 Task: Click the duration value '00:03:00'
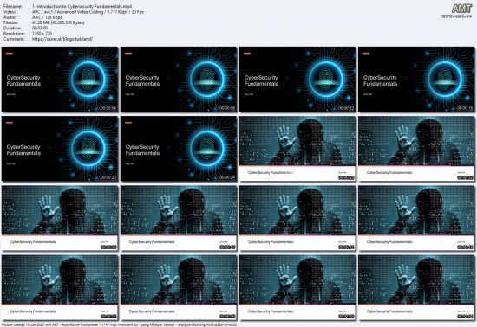(40, 29)
